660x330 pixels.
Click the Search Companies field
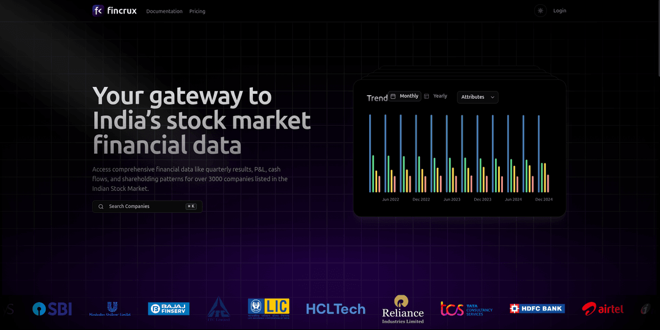(x=147, y=207)
